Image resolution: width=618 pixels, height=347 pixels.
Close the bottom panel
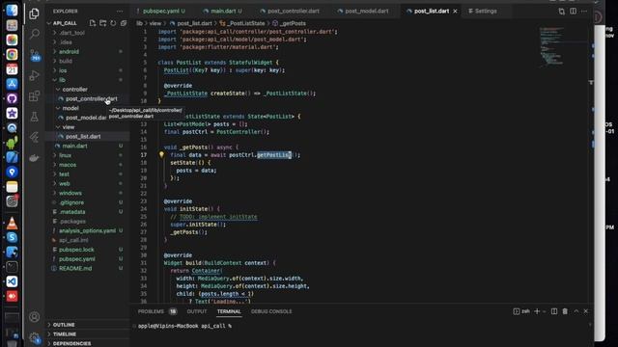coord(586,311)
